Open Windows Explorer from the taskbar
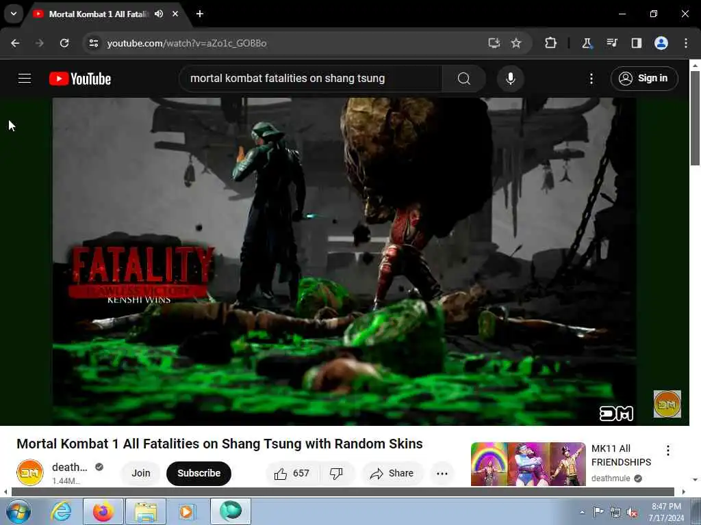701x525 pixels. [146, 511]
